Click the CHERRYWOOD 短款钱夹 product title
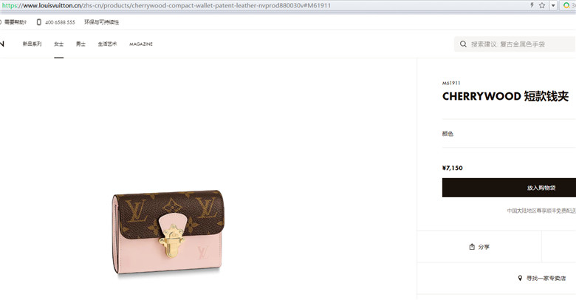576x300 pixels. click(505, 96)
